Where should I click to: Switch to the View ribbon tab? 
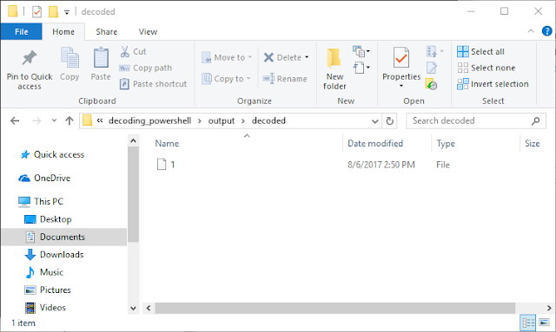pyautogui.click(x=148, y=32)
